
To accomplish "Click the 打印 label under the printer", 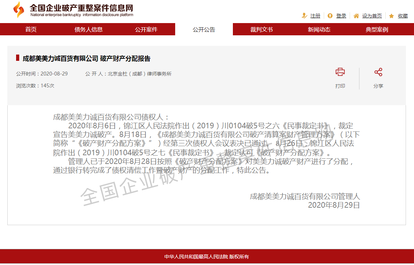I will (x=340, y=86).
